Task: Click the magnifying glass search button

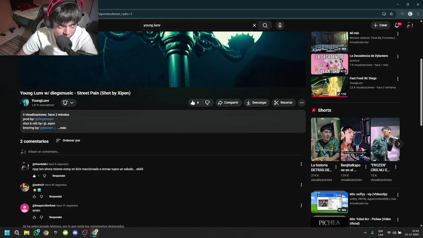Action: pos(265,25)
